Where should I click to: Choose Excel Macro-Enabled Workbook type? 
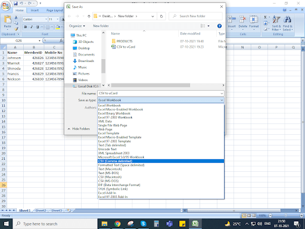(x=161, y=109)
